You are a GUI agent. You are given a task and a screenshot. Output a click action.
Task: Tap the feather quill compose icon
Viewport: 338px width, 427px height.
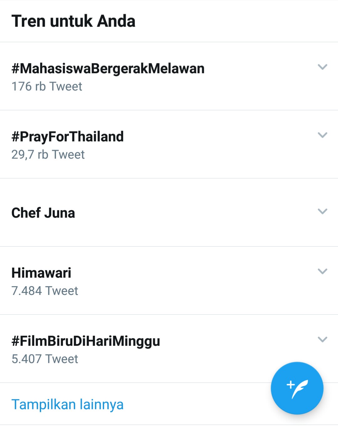tap(300, 390)
